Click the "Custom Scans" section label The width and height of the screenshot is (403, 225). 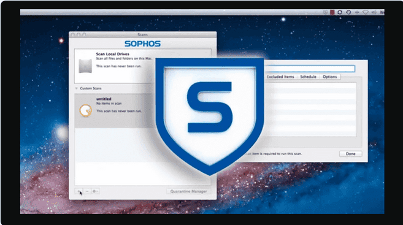click(91, 88)
